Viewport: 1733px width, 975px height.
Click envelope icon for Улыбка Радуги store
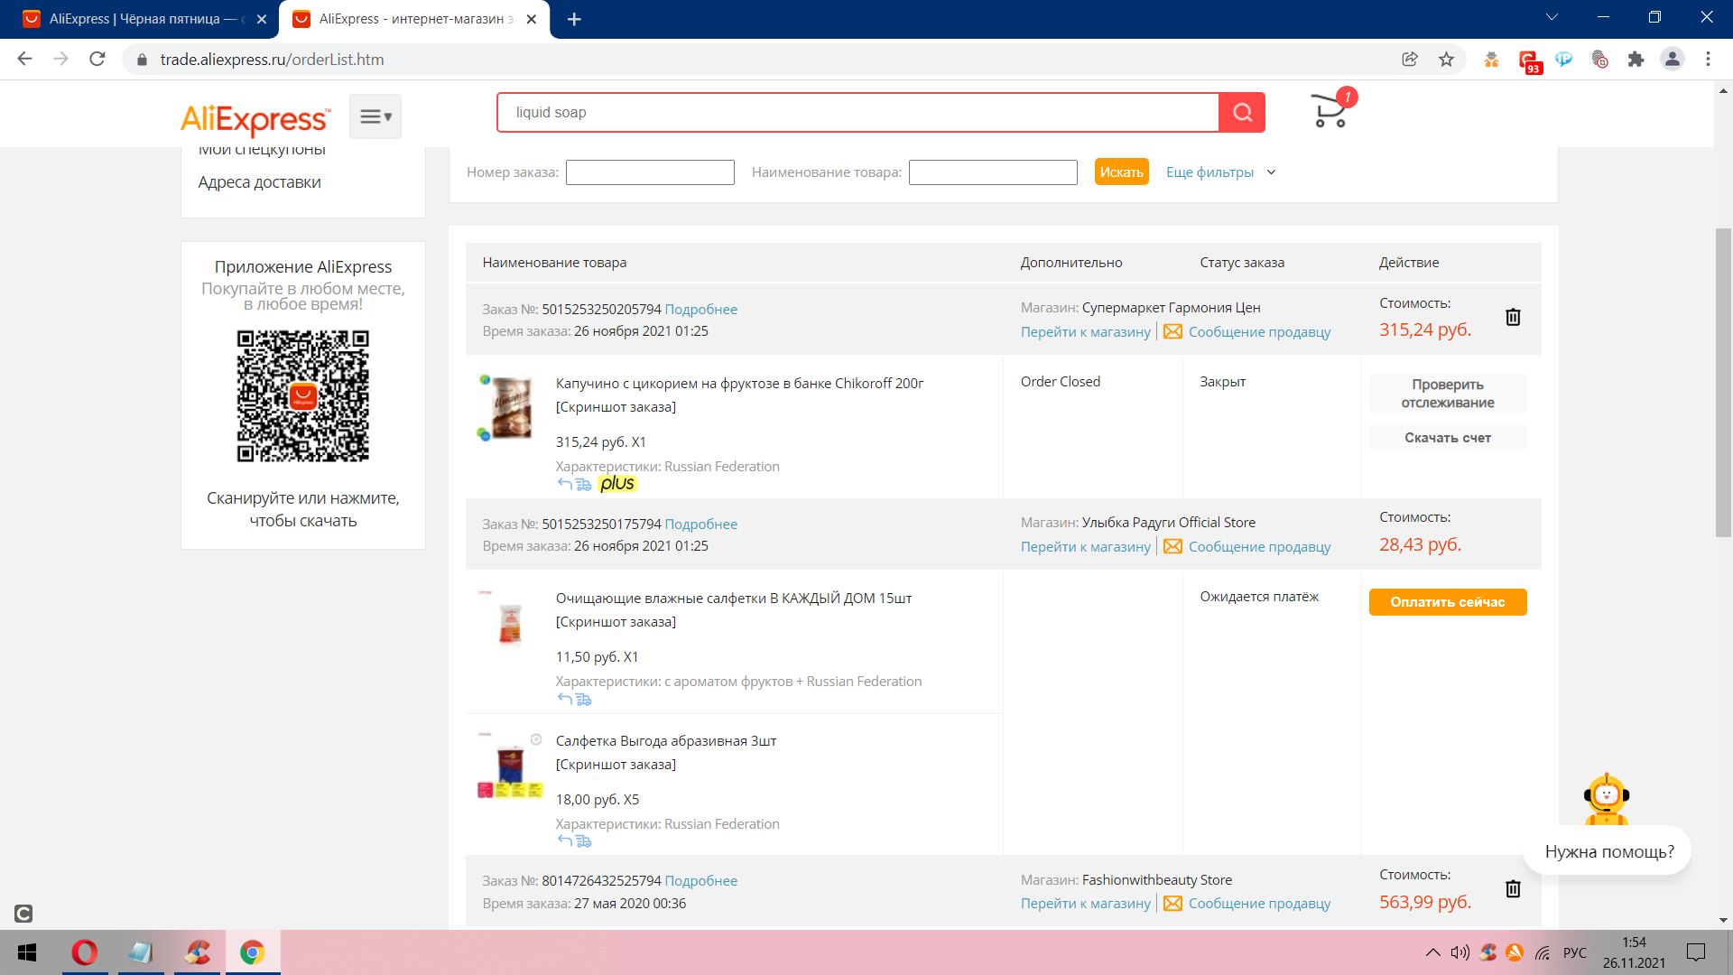point(1172,546)
